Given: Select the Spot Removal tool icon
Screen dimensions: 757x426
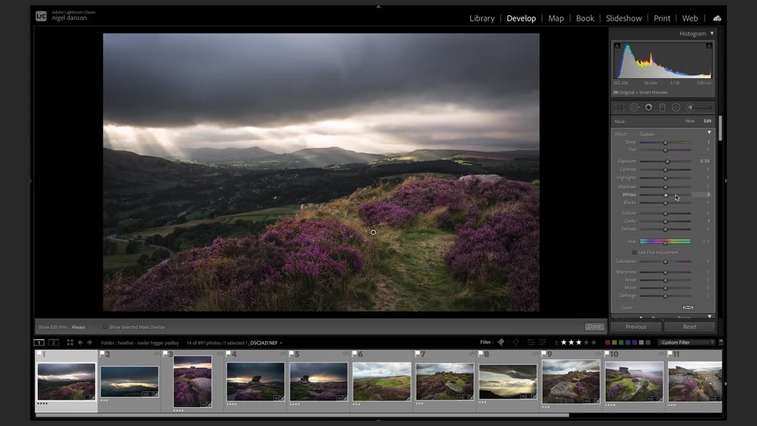Looking at the screenshot, I should click(634, 108).
